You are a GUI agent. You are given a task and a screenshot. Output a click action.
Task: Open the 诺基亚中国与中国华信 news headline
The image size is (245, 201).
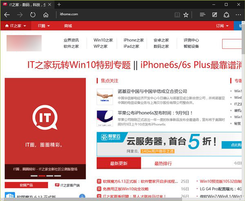(152, 91)
